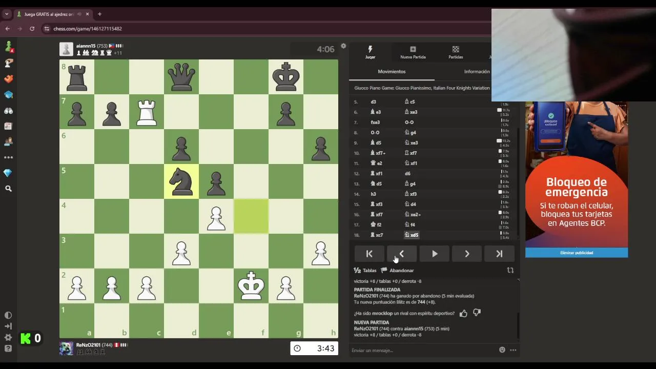Autoplay the game moves
Viewport: 656px width, 369px height.
(x=435, y=254)
